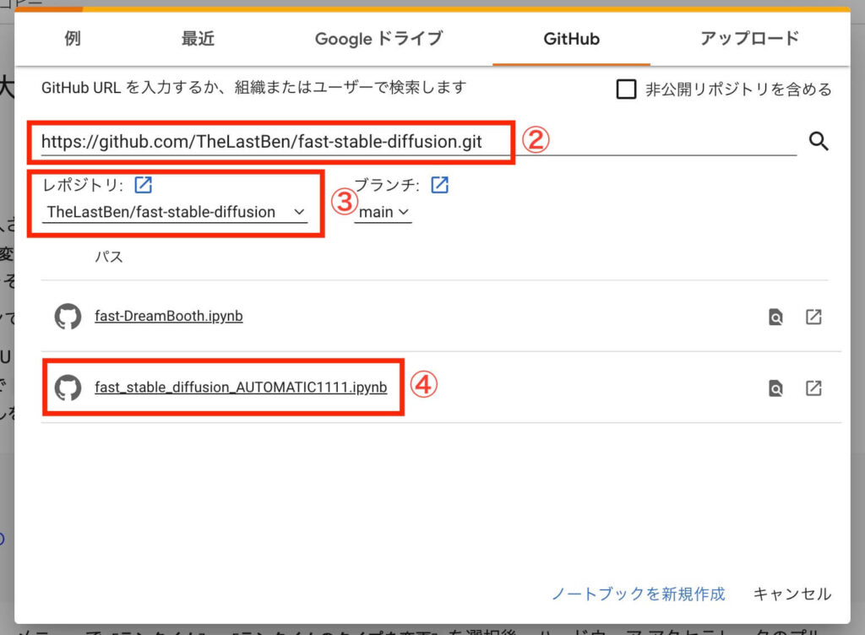Click GitHub logo icon next to fast-DreamBooth.ipynb
This screenshot has height=635, width=865.
[x=68, y=317]
